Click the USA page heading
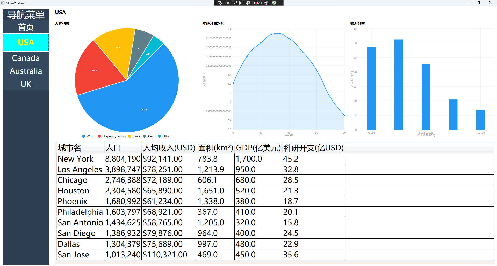497x266 pixels. click(60, 12)
